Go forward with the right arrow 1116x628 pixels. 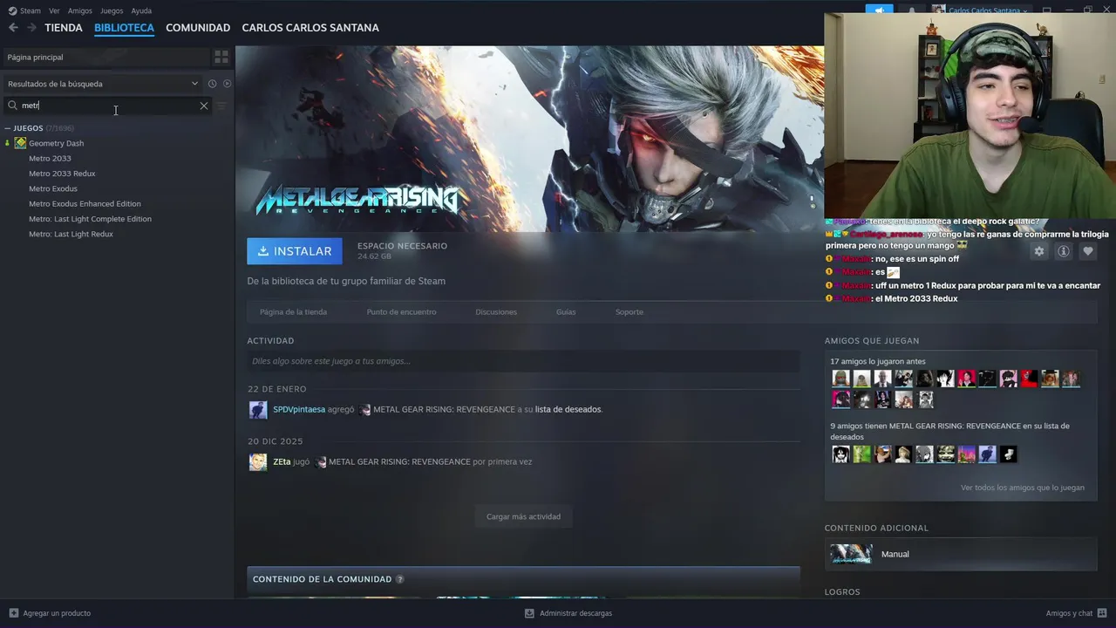pos(31,28)
